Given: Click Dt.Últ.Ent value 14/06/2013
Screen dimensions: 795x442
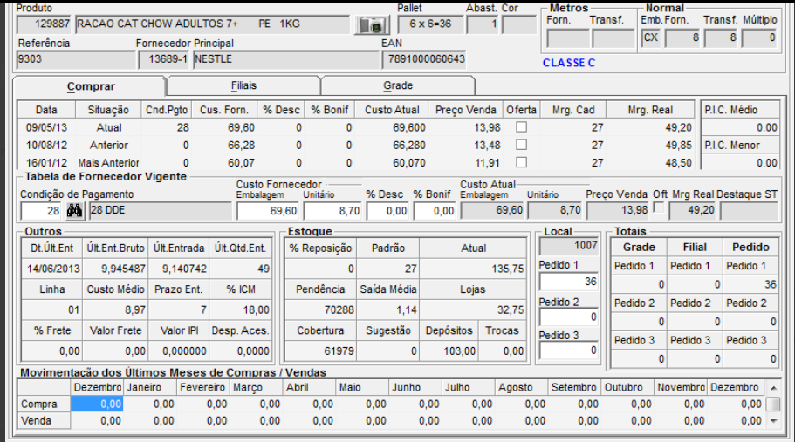Looking at the screenshot, I should coord(51,269).
